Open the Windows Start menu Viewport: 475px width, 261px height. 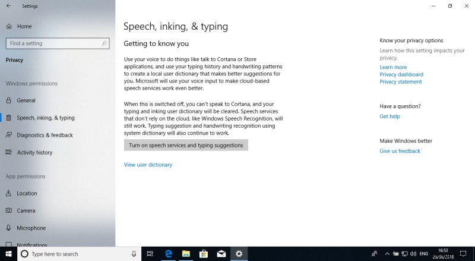tap(8, 254)
